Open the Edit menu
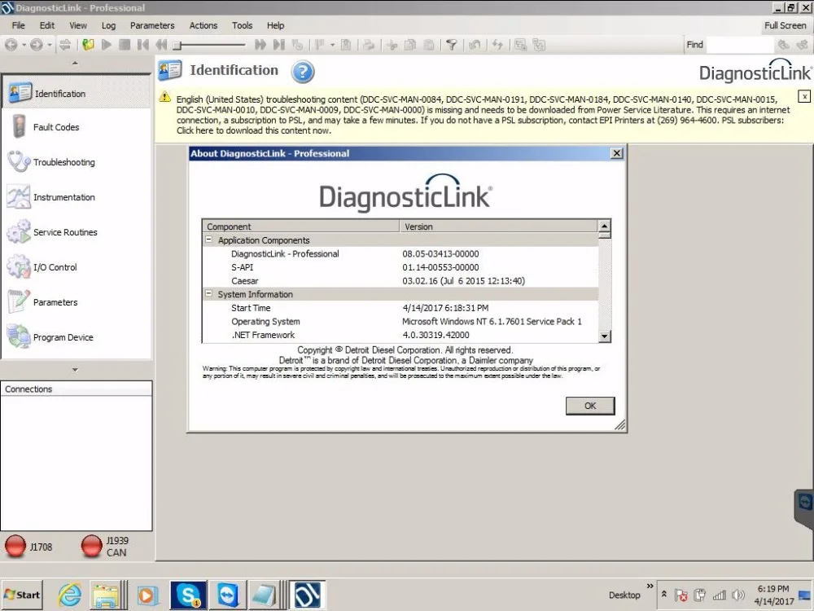This screenshot has height=611, width=814. point(46,25)
